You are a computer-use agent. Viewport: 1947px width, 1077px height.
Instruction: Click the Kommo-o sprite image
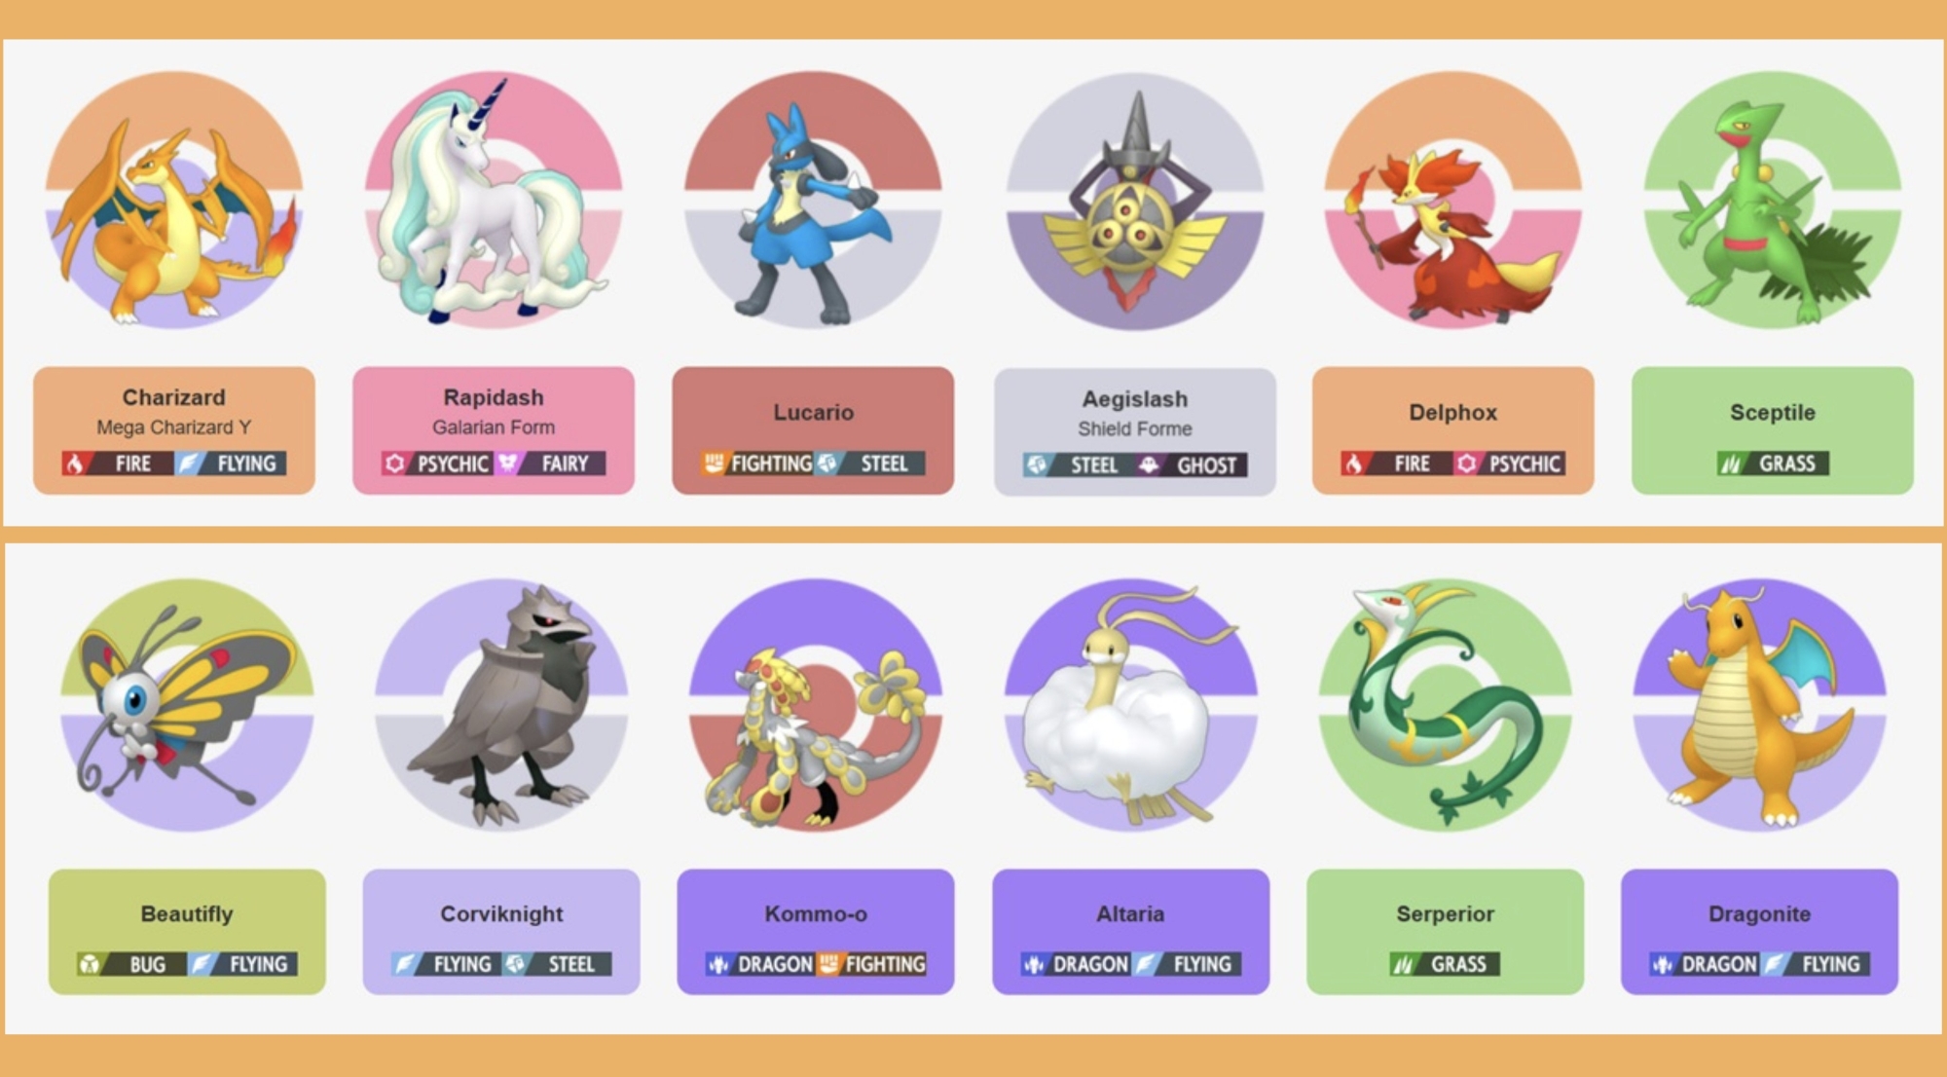(x=816, y=706)
